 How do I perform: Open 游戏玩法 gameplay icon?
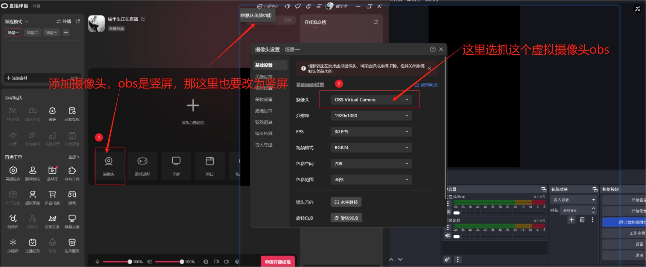33,173
